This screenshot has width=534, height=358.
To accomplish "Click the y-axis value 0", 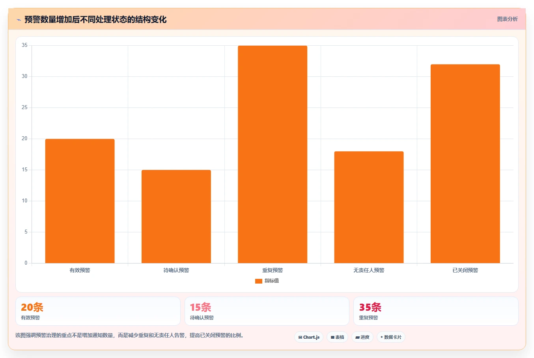I will coord(26,263).
